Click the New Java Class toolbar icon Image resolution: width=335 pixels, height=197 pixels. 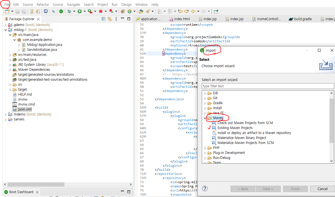coord(130,11)
